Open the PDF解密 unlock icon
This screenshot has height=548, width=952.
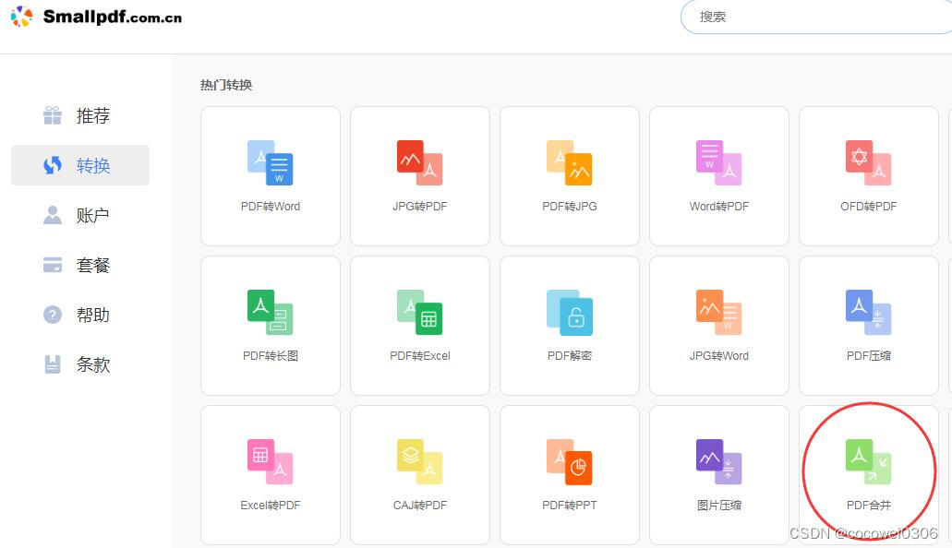point(569,312)
